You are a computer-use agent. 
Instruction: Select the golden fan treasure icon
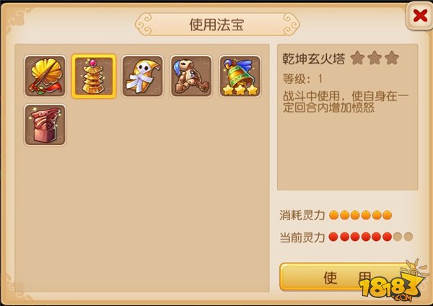[x=45, y=76]
